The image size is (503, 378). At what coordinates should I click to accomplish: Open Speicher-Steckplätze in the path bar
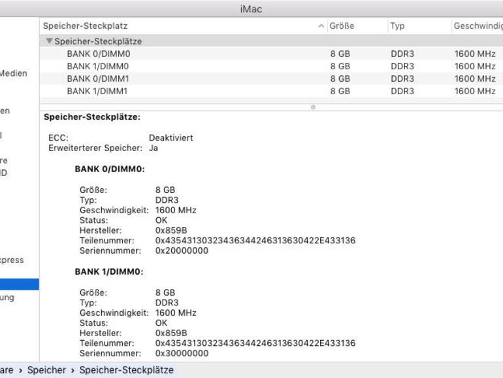tap(126, 370)
